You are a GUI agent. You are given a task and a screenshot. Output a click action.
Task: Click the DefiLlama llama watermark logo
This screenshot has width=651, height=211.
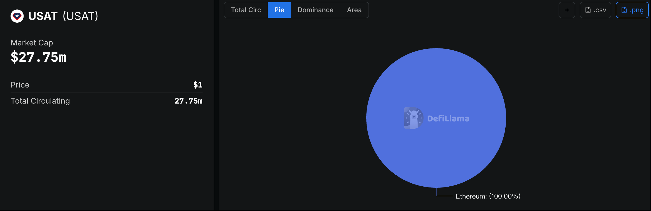point(413,118)
